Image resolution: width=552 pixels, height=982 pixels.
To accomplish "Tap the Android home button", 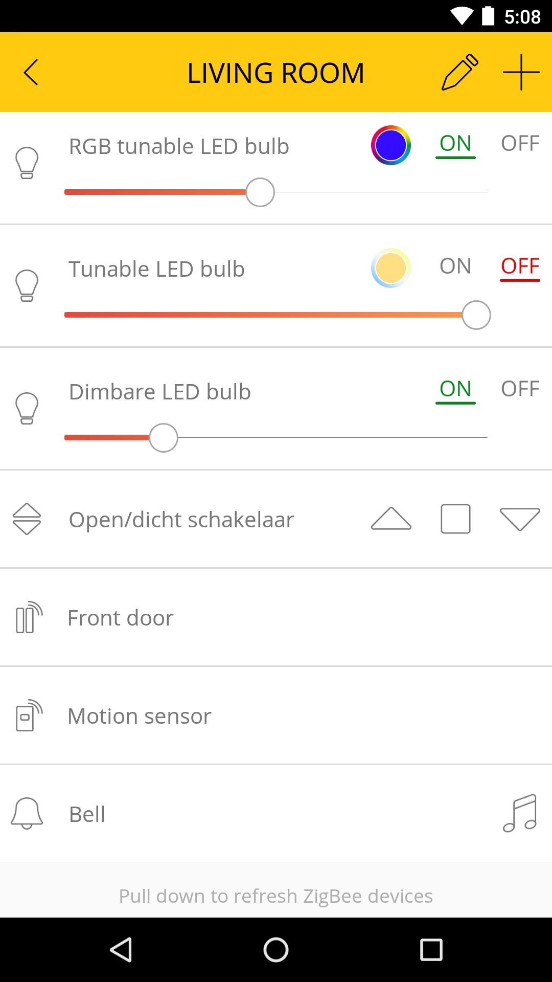I will tap(276, 950).
